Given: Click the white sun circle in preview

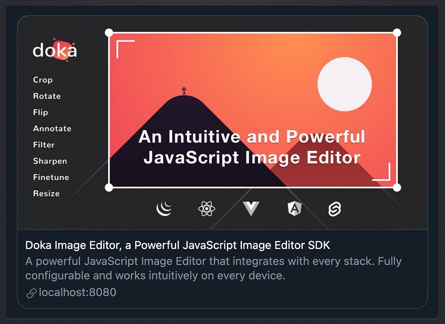Looking at the screenshot, I should click(x=344, y=84).
